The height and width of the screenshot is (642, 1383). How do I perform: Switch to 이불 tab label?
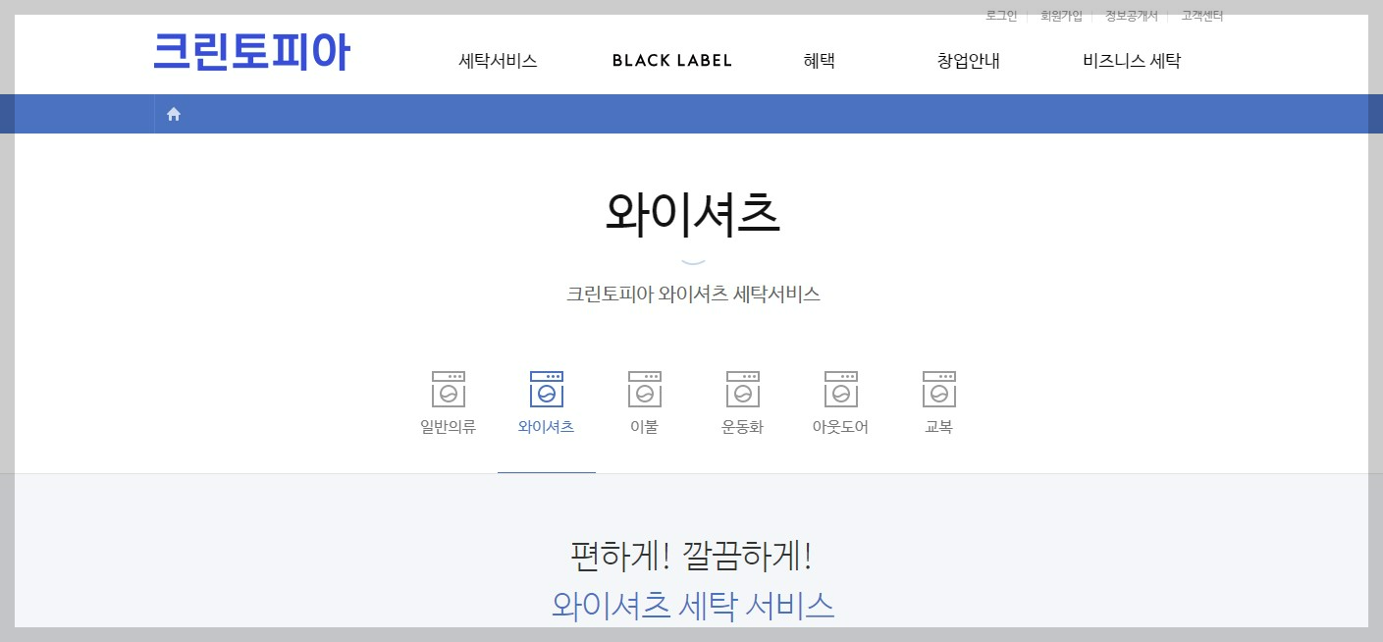coord(645,427)
